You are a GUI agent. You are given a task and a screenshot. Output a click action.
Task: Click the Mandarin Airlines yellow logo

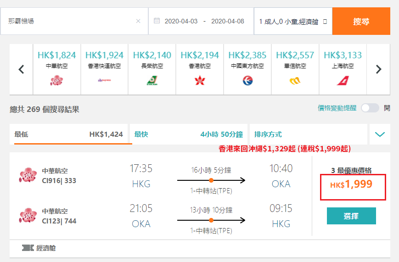[295, 81]
